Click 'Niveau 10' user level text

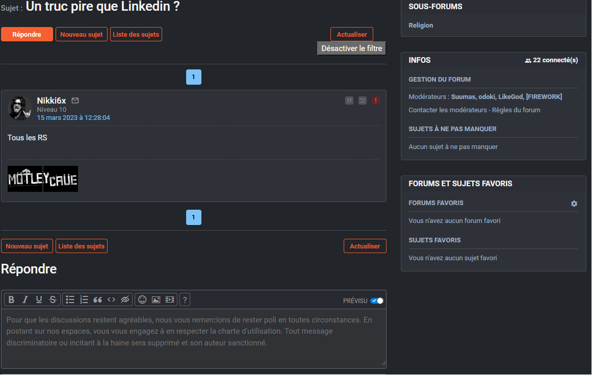pyautogui.click(x=52, y=110)
